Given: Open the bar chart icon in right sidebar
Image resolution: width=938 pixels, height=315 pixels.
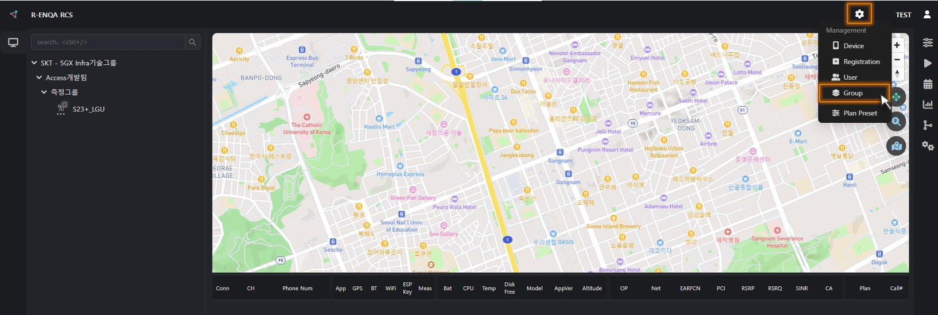Looking at the screenshot, I should click(x=927, y=104).
